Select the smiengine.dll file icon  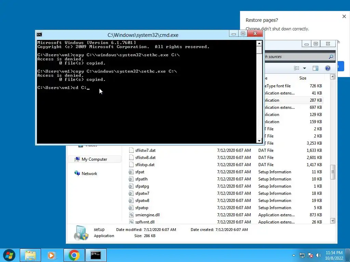pyautogui.click(x=131, y=215)
